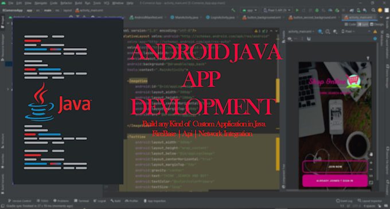Open the Version Control tool window
This screenshot has height=209, width=390.
(x=19, y=201)
